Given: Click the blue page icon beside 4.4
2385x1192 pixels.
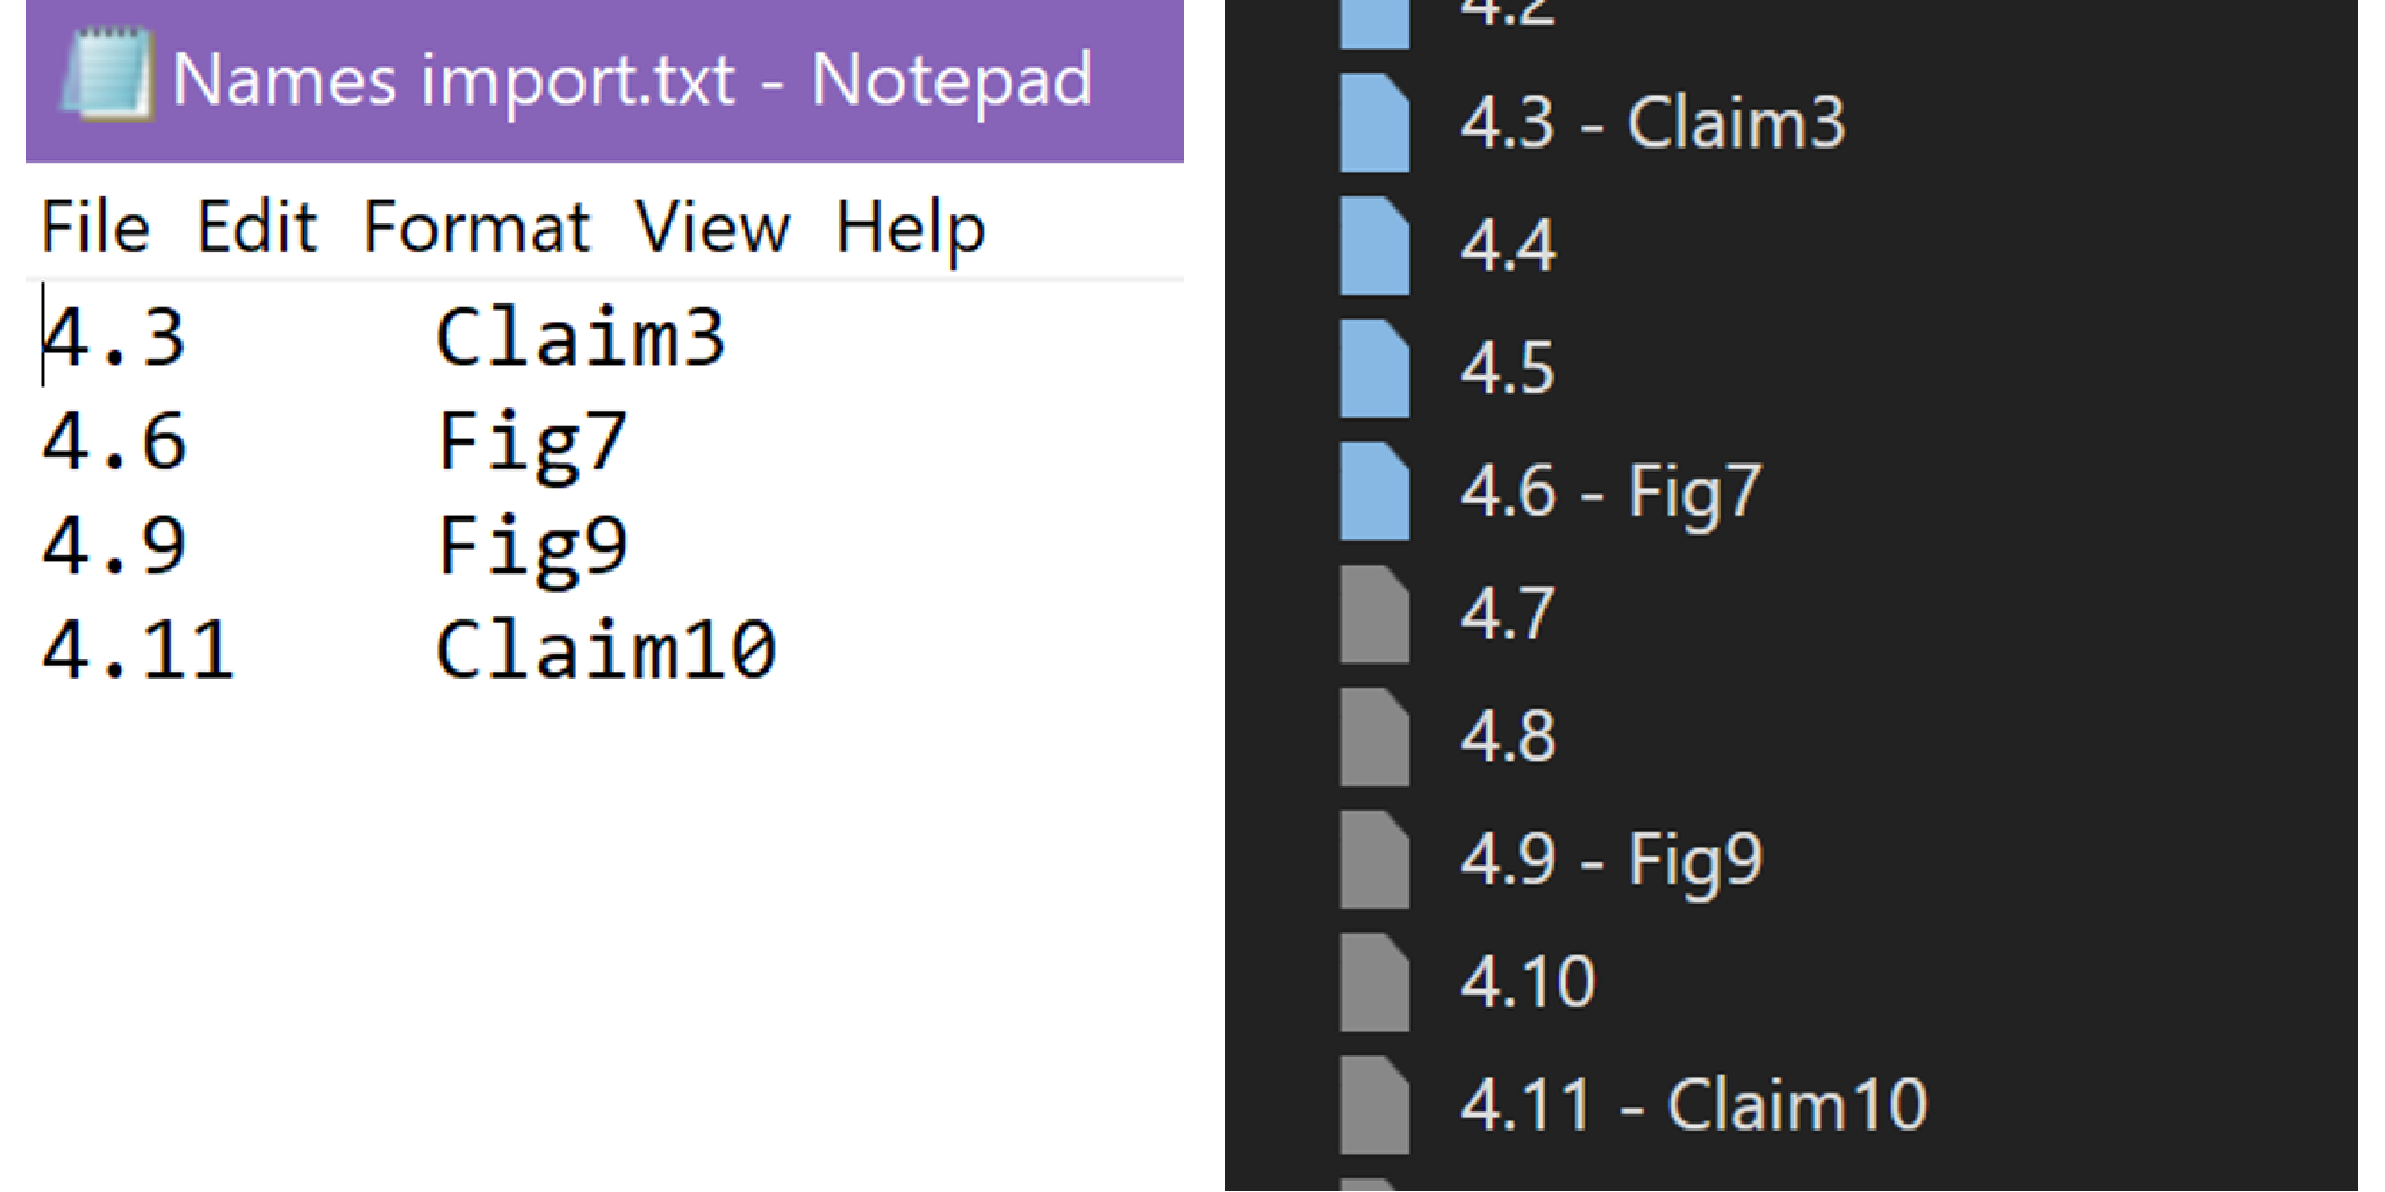Looking at the screenshot, I should click(x=1374, y=246).
